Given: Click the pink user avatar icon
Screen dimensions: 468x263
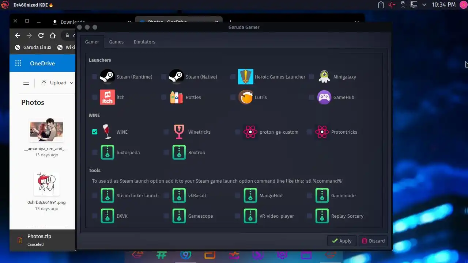Looking at the screenshot, I should 463,5.
